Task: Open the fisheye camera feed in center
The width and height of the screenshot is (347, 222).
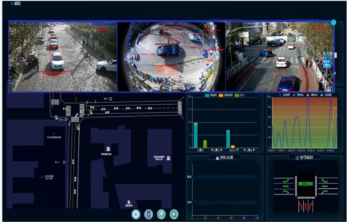Action: tap(171, 57)
